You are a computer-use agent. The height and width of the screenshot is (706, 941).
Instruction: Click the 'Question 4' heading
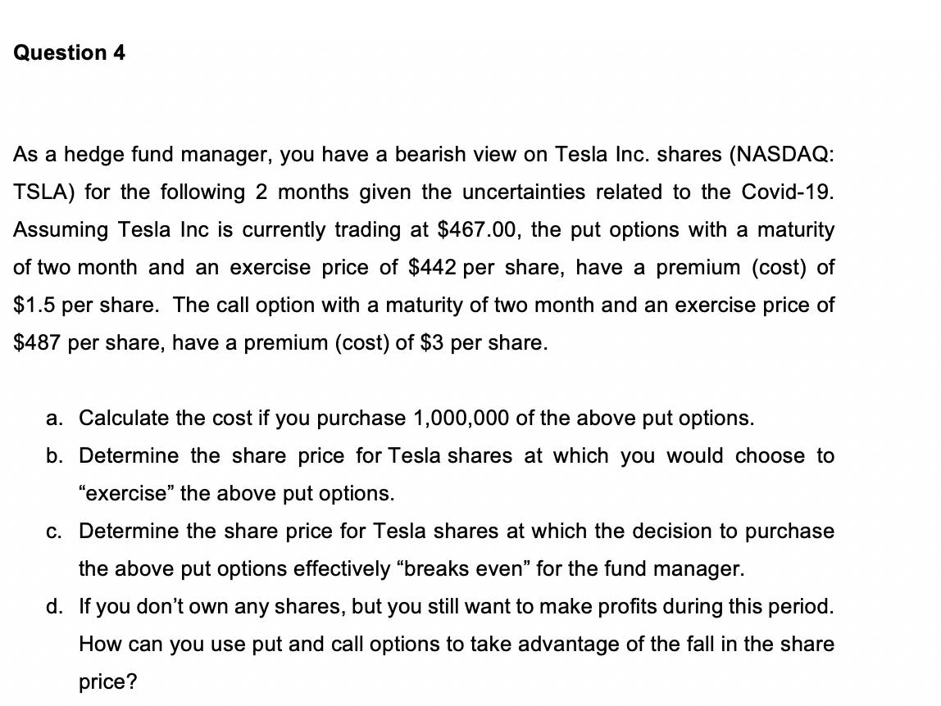(x=69, y=52)
